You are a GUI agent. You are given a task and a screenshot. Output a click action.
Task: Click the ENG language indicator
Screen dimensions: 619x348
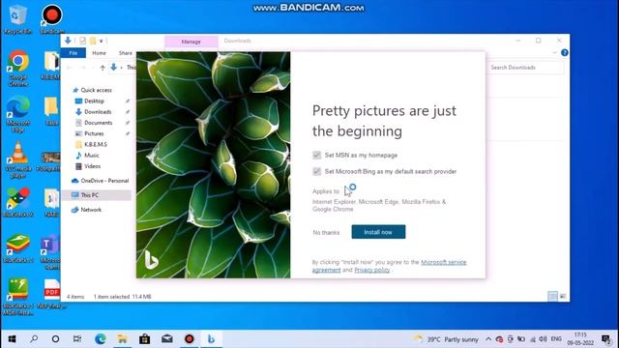(x=556, y=339)
